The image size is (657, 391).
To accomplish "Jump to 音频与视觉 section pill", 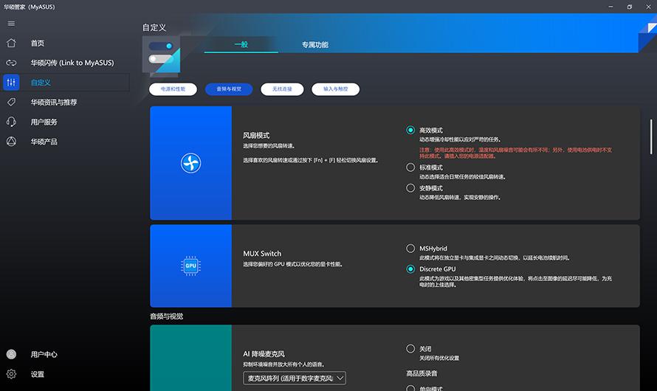I will click(x=229, y=89).
